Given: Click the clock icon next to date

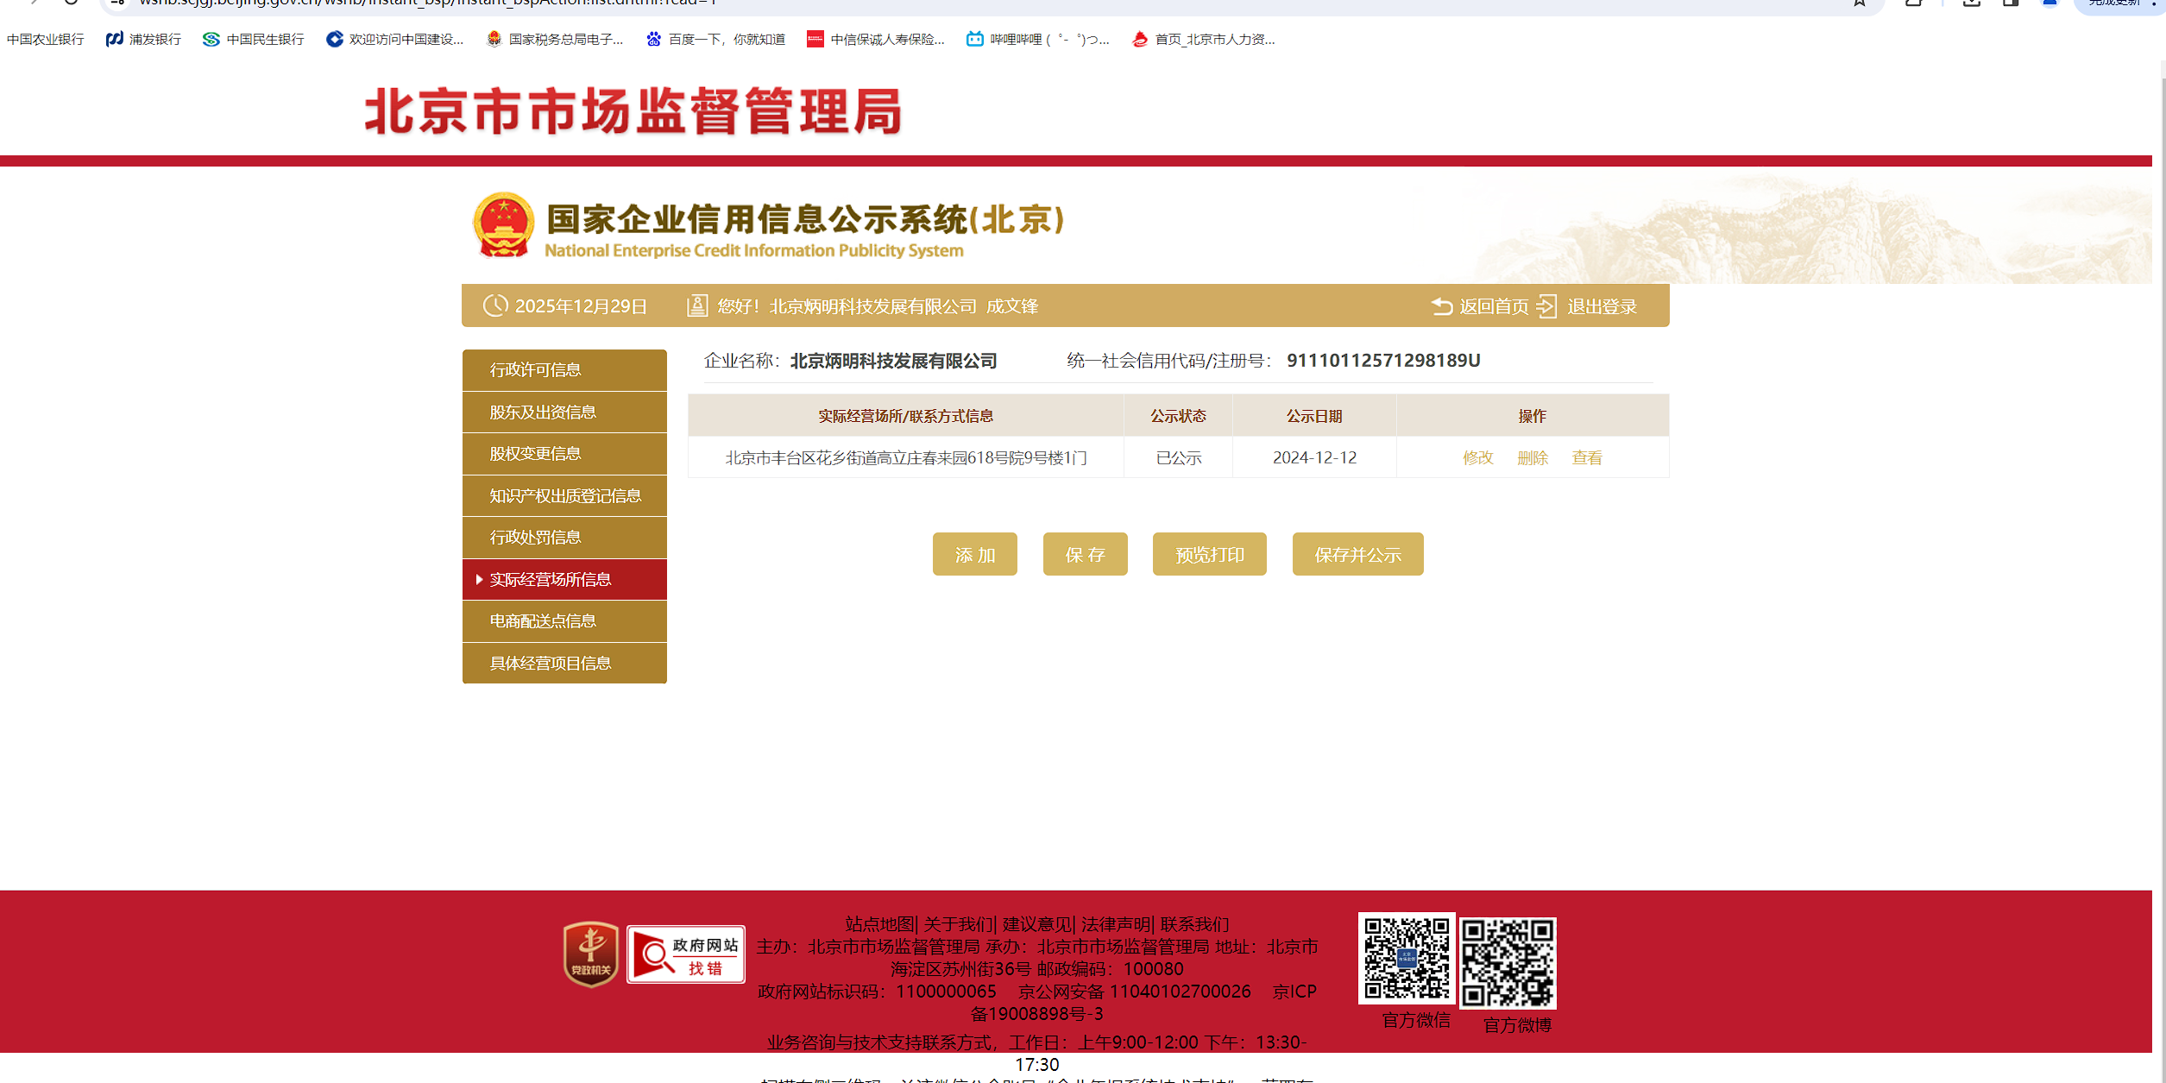Looking at the screenshot, I should pos(495,305).
